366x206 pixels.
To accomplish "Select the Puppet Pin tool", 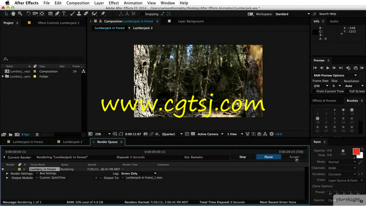I will pos(103,14).
